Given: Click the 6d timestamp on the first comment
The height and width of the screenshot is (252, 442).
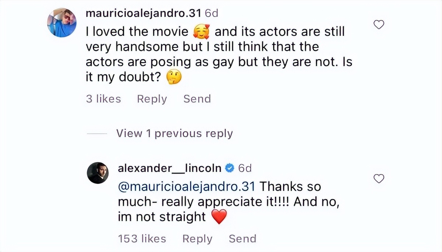Looking at the screenshot, I should [x=211, y=13].
